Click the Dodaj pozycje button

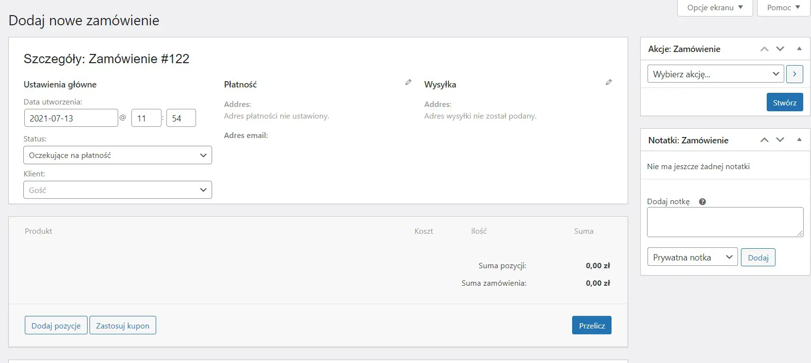tap(56, 326)
